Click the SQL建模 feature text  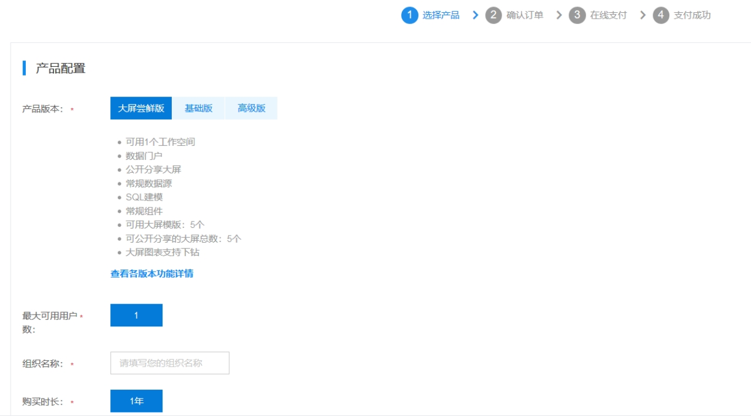pyautogui.click(x=144, y=197)
